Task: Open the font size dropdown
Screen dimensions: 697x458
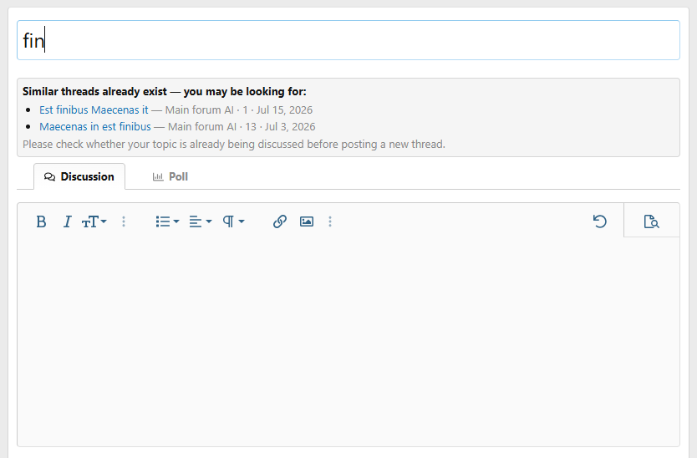Action: (x=94, y=221)
